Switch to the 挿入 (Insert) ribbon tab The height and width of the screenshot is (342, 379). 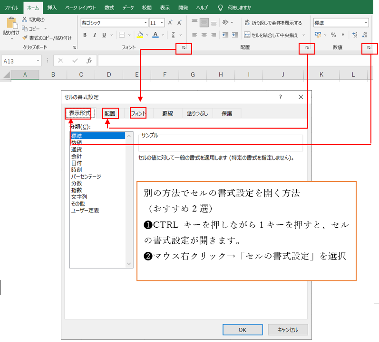(x=52, y=8)
